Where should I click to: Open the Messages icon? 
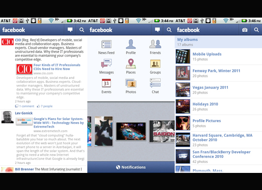(106, 63)
